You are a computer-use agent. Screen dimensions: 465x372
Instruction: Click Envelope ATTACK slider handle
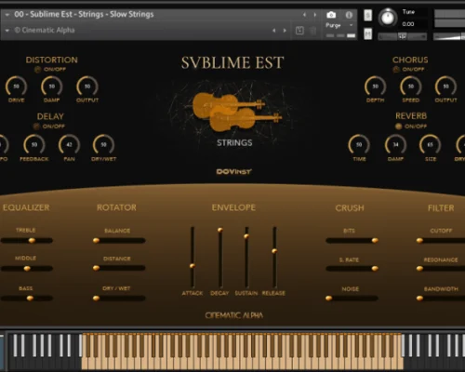193,266
